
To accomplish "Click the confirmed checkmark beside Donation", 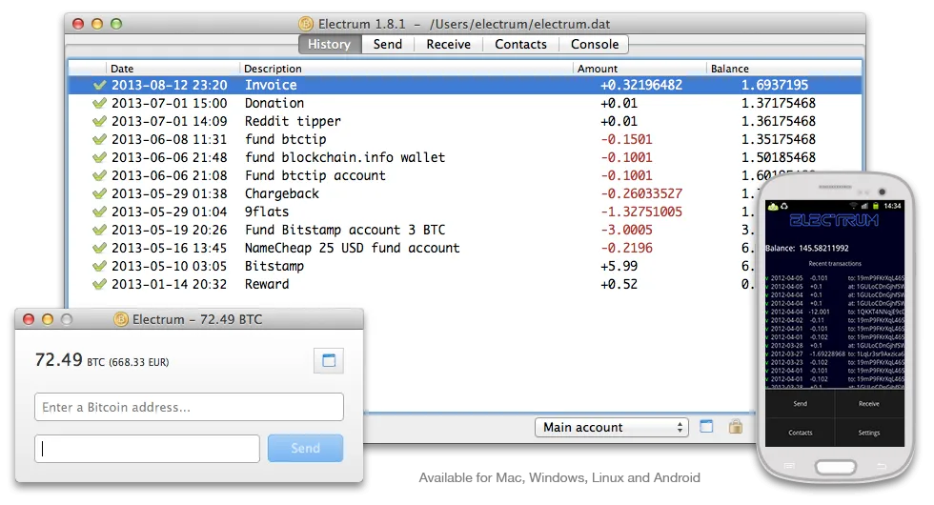I will [99, 103].
